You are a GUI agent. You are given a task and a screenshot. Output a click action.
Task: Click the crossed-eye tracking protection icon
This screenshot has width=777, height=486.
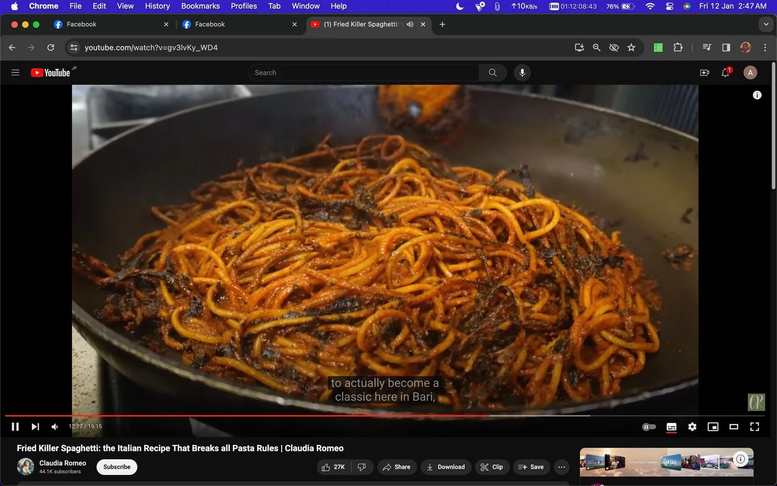614,47
